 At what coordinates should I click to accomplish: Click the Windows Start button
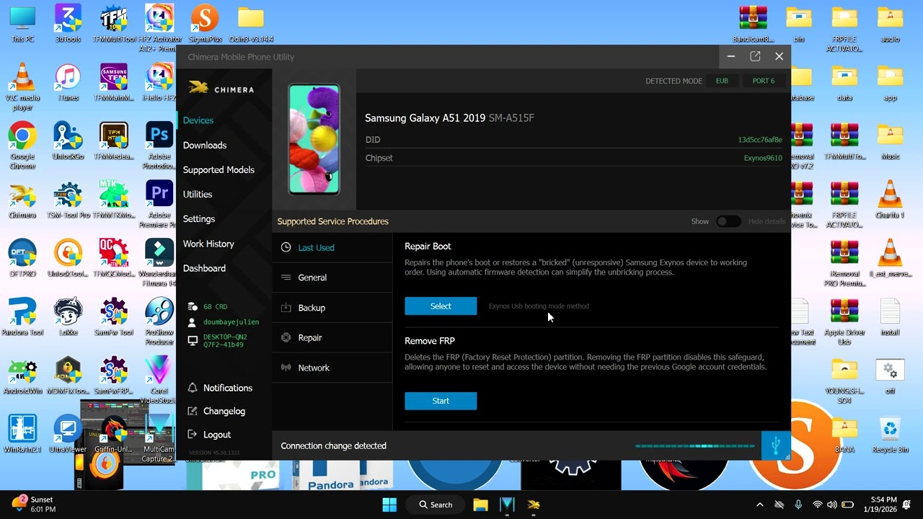point(389,505)
